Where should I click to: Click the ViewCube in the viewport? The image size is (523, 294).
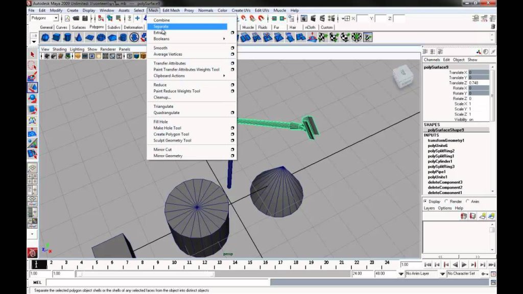[403, 76]
